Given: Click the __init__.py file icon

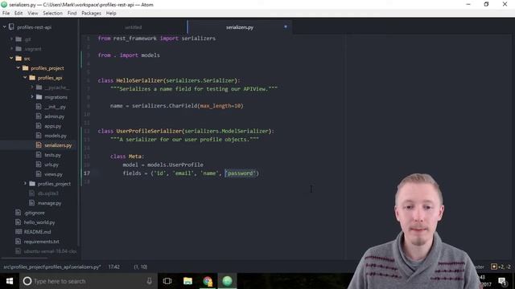Looking at the screenshot, I should pyautogui.click(x=39, y=107).
